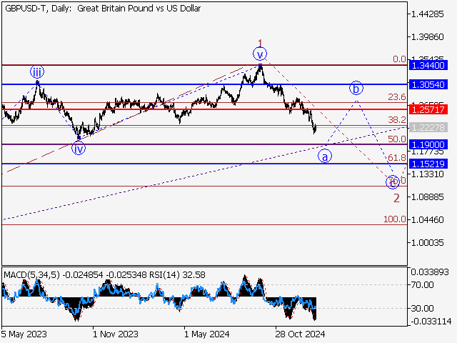The width and height of the screenshot is (457, 343).
Task: Select the blue 1.30540 price tag
Action: 428,84
